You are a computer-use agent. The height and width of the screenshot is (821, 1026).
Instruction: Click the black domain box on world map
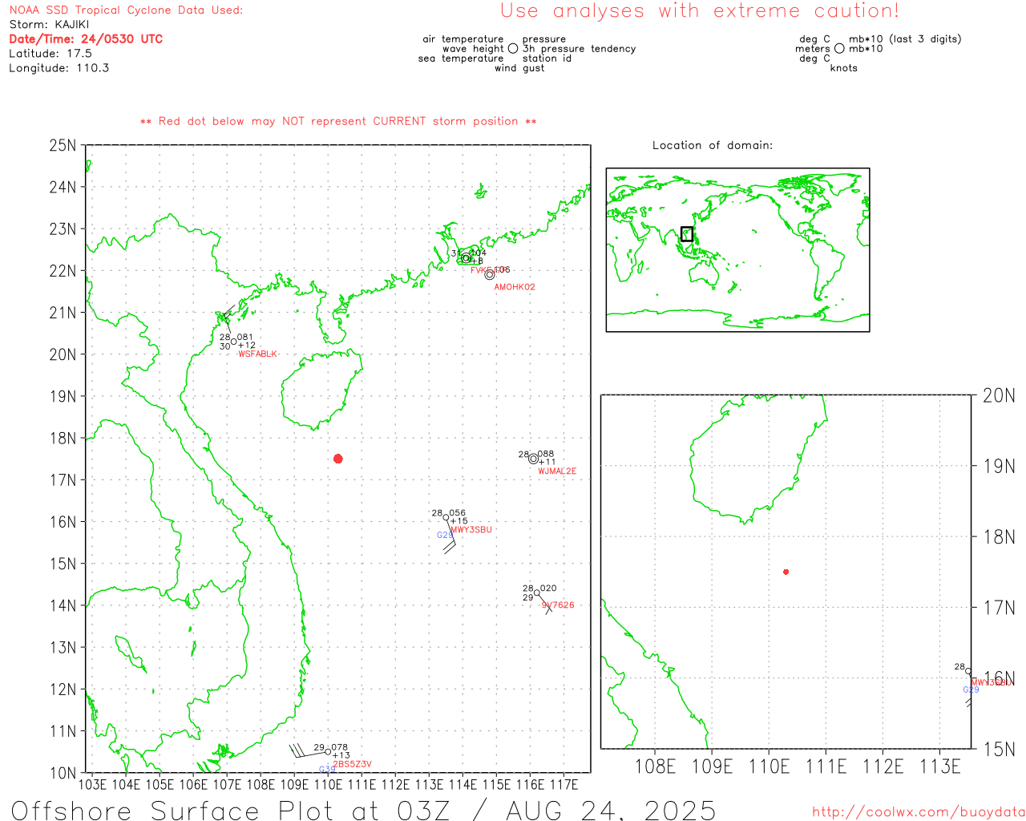tap(687, 234)
